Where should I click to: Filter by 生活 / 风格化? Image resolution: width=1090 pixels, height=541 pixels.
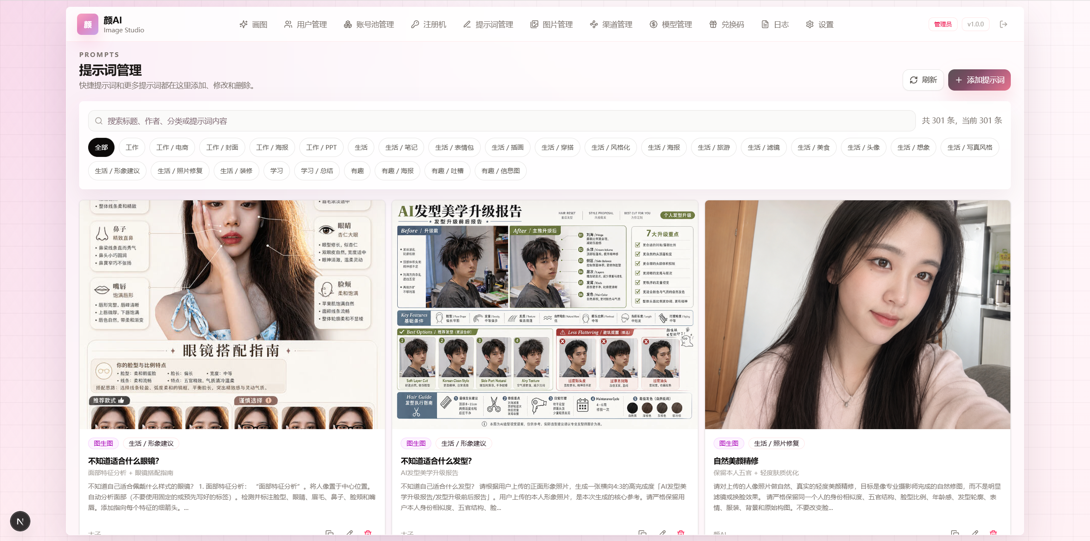pyautogui.click(x=611, y=148)
